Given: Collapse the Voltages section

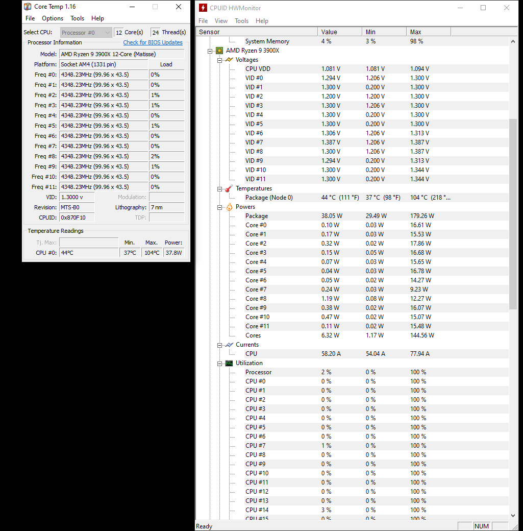Looking at the screenshot, I should (220, 60).
